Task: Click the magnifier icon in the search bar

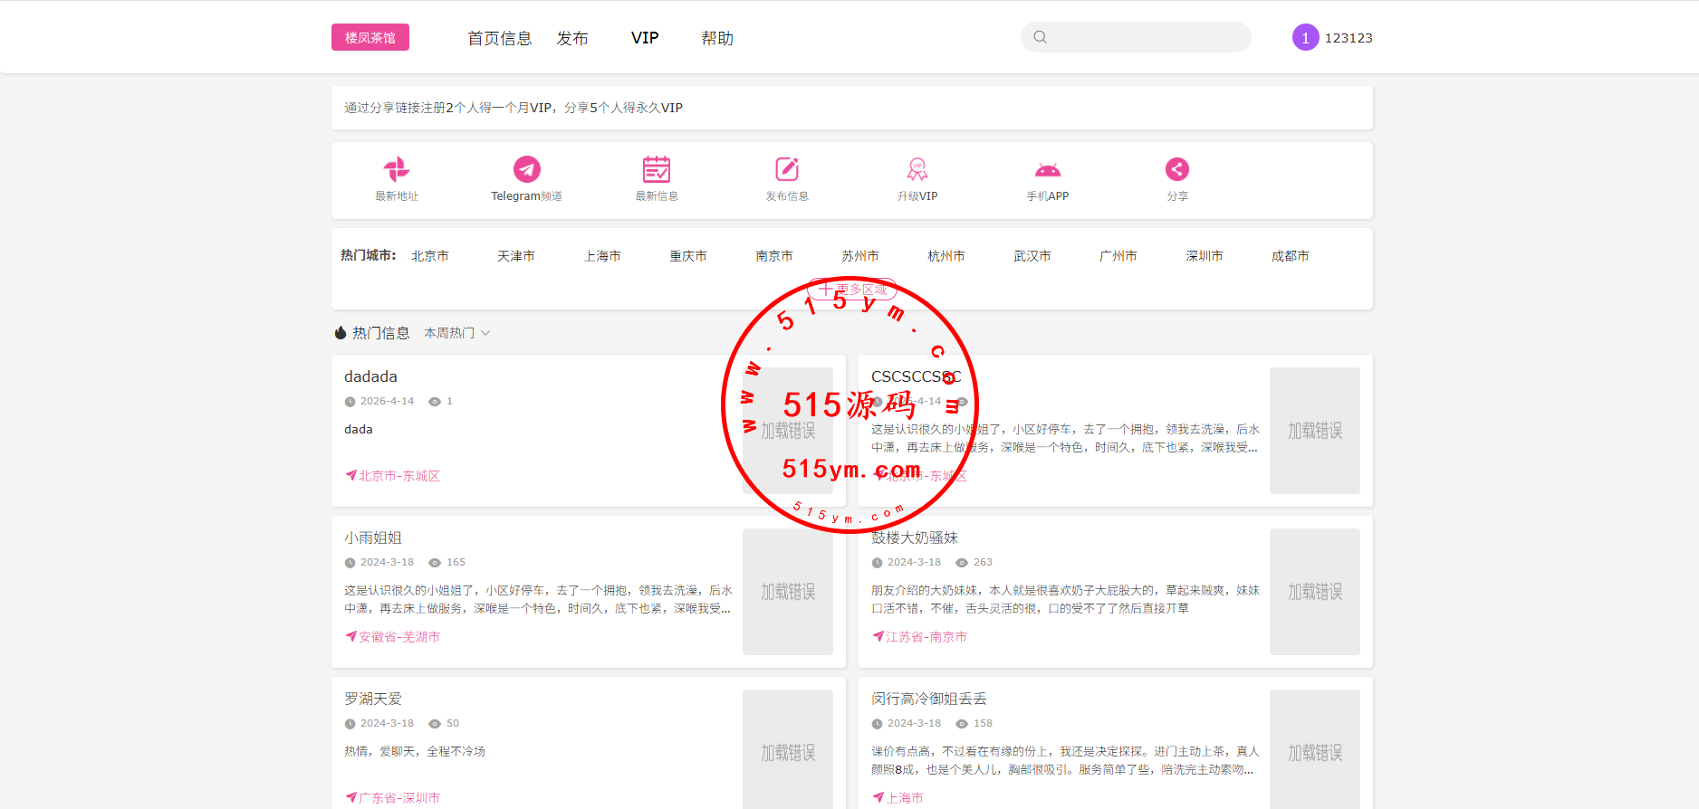Action: point(1041,37)
